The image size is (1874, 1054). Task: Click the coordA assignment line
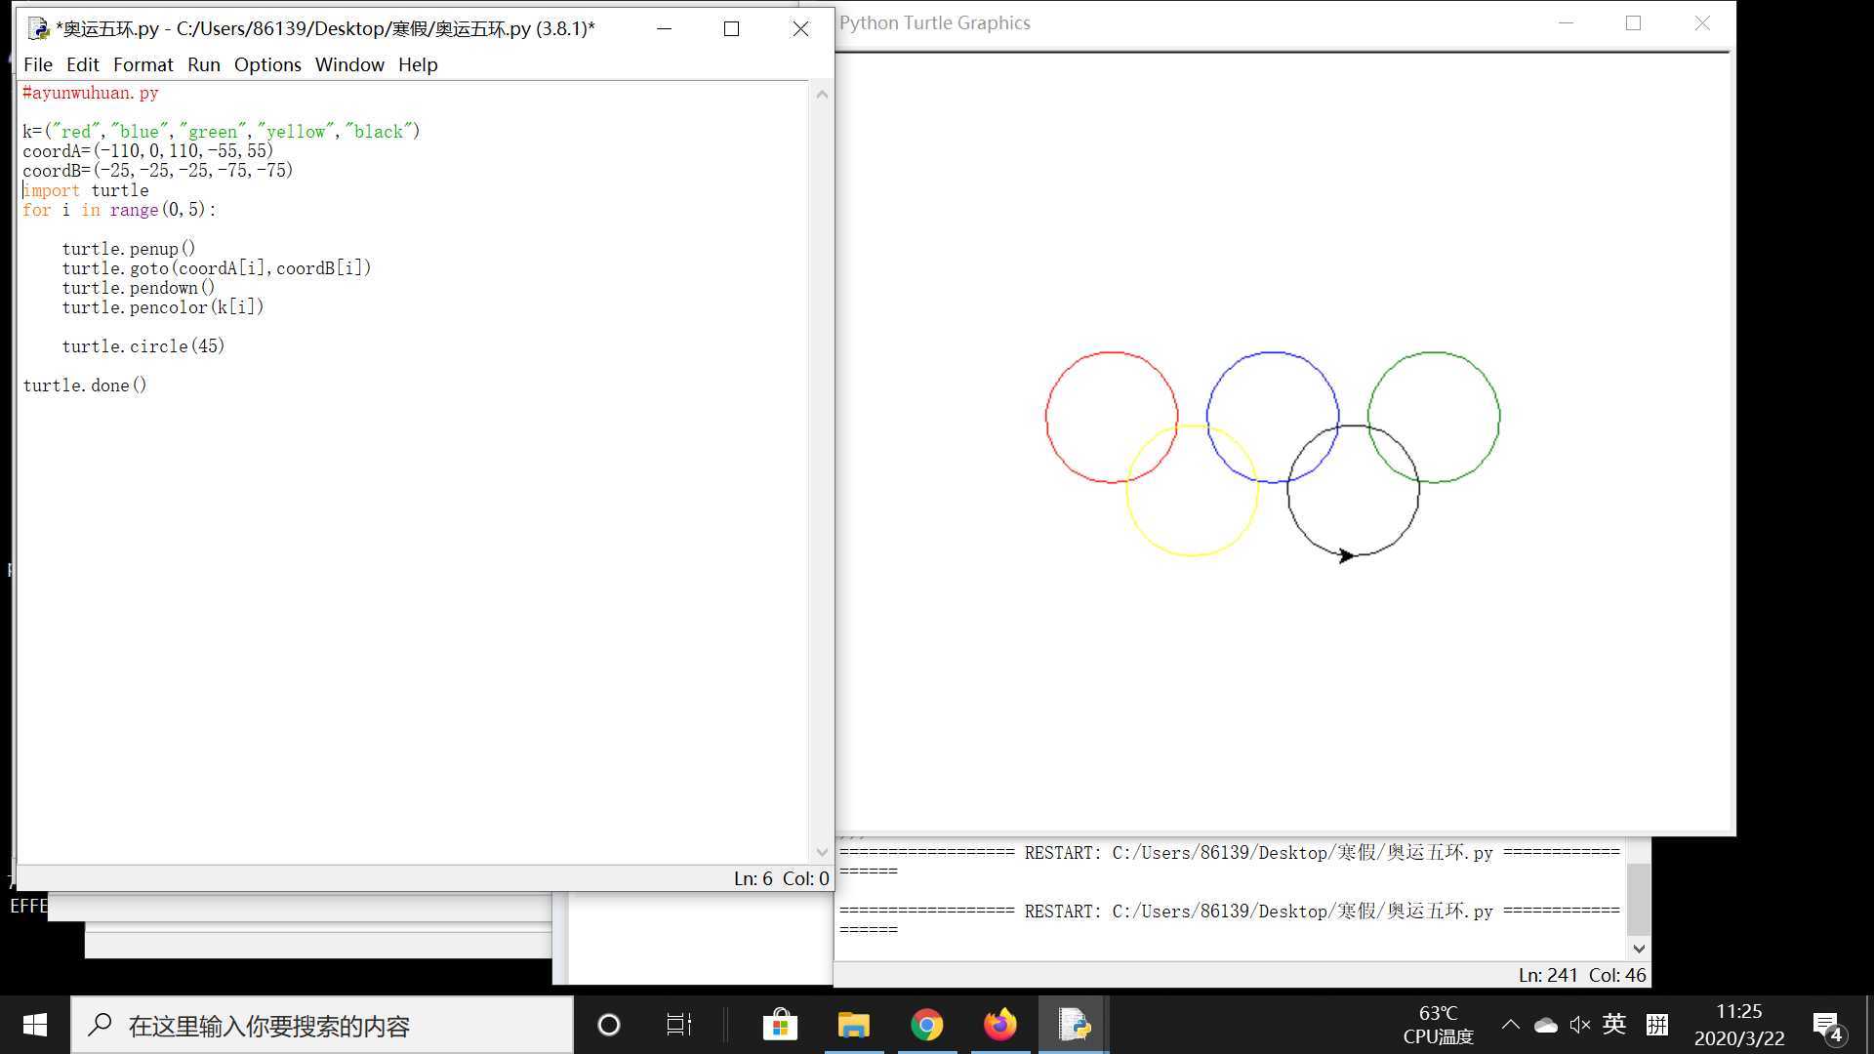tap(148, 151)
